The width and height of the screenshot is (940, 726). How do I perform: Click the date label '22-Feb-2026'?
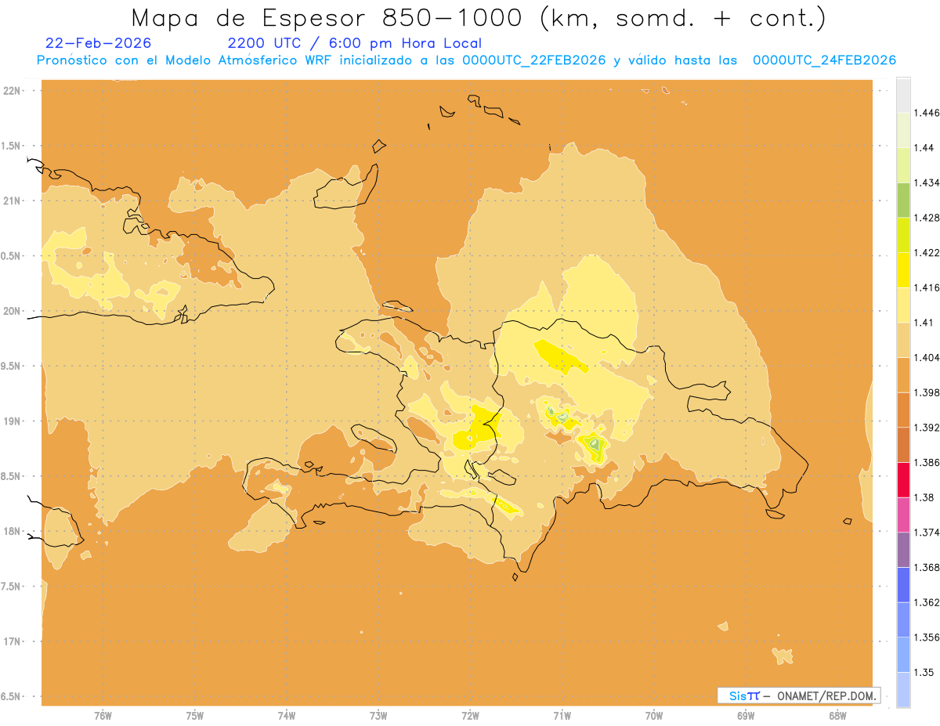click(x=98, y=43)
